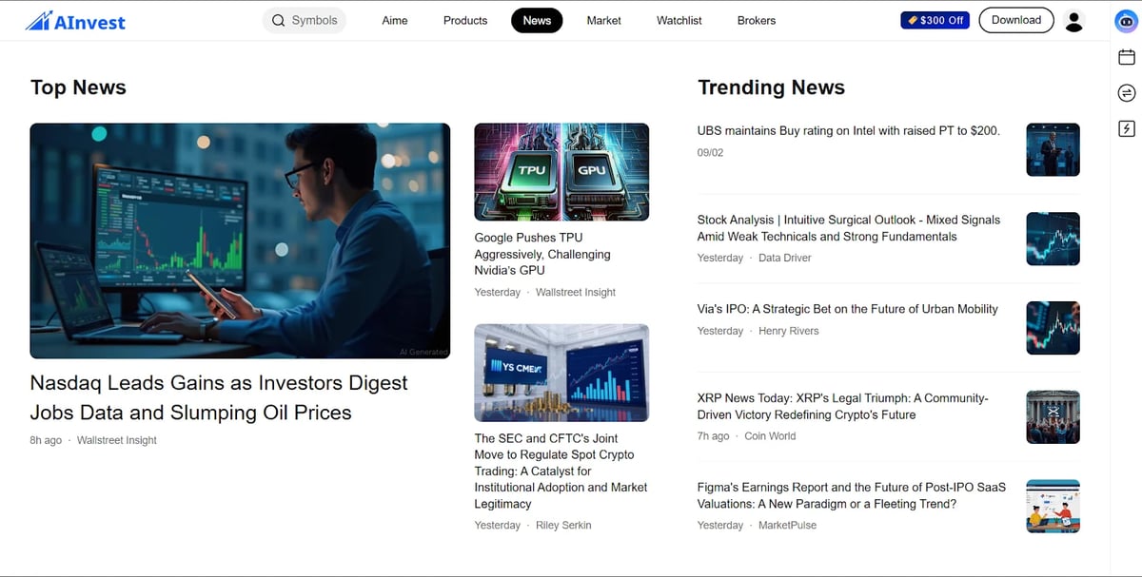Open the UBS Intel Buy rating story
1142x577 pixels.
pyautogui.click(x=848, y=131)
